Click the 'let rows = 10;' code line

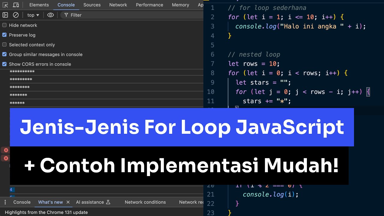point(254,64)
